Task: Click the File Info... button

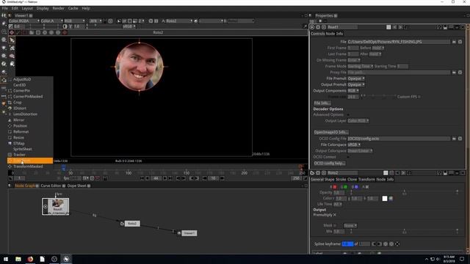Action: coord(322,103)
